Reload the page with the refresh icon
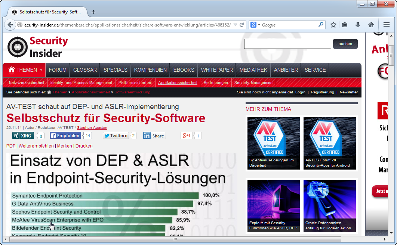 [242, 25]
